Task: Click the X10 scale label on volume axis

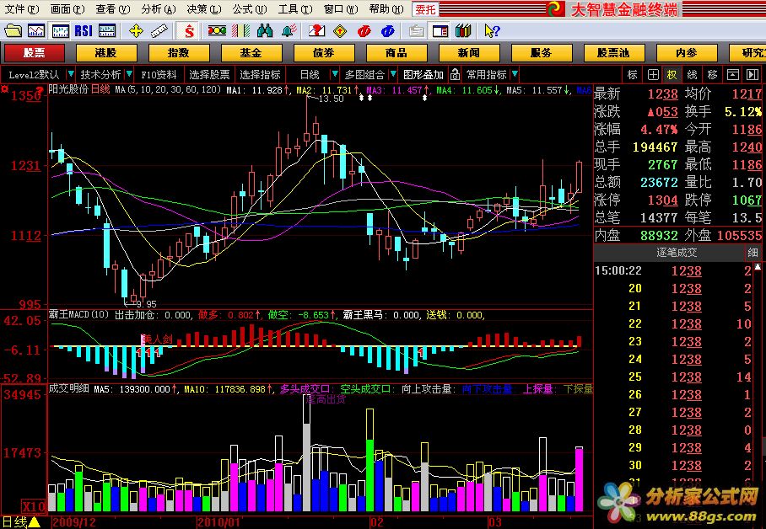Action: [33, 506]
